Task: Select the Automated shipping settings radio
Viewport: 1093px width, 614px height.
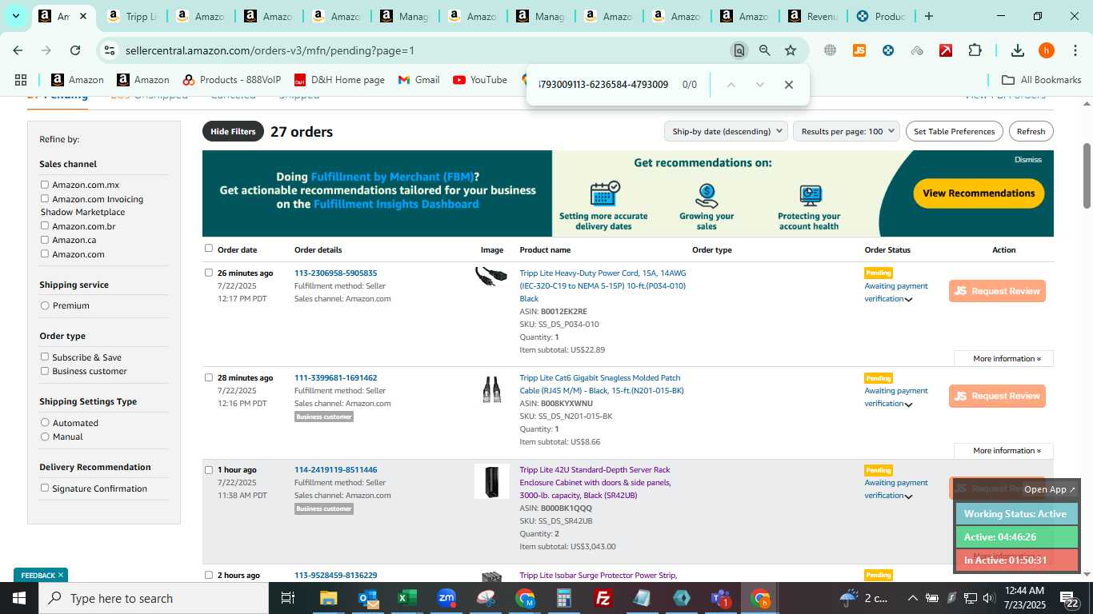Action: (45, 423)
